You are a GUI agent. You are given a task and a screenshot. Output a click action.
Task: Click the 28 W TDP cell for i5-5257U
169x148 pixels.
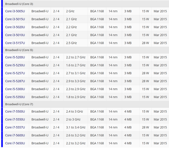pyautogui.click(x=145, y=73)
